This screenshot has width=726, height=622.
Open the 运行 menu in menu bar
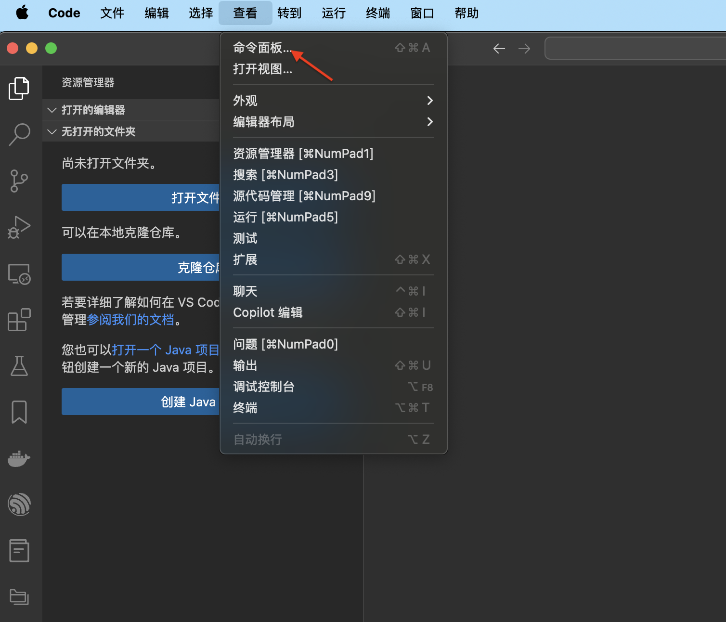point(334,13)
